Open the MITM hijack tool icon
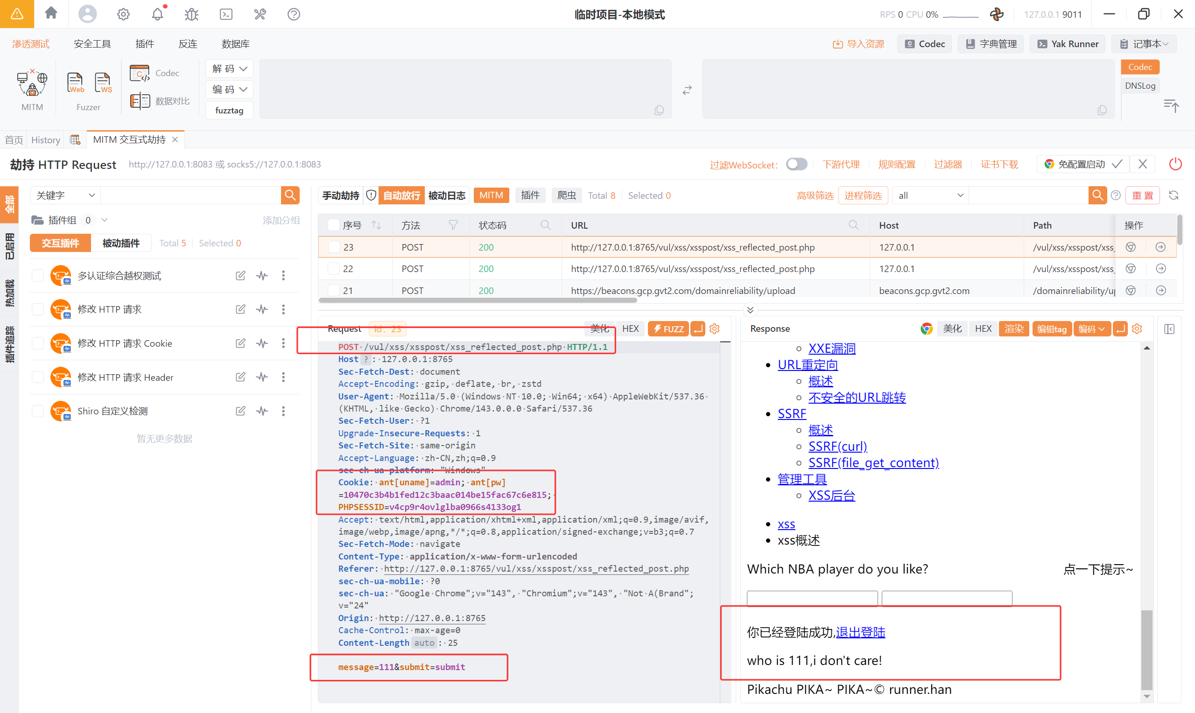1195x713 pixels. (x=32, y=83)
